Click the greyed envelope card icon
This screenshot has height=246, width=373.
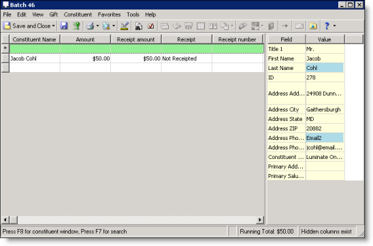299,26
